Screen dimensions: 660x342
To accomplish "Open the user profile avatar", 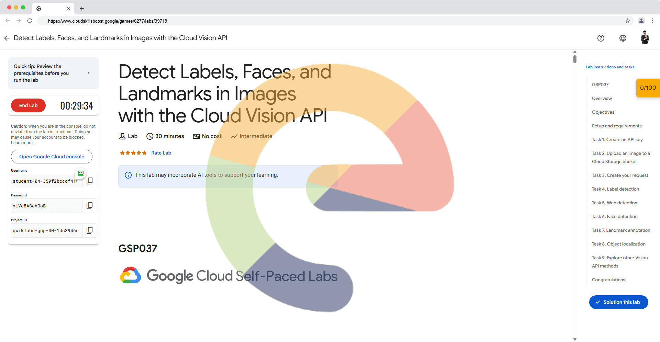I will tap(645, 37).
